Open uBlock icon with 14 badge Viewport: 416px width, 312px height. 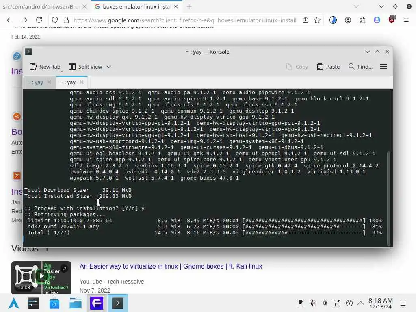click(x=392, y=19)
